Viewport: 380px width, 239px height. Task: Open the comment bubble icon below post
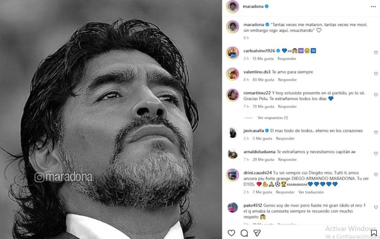[244, 233]
